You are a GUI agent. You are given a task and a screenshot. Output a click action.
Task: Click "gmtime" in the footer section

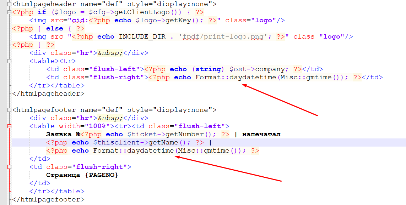[x=216, y=150]
